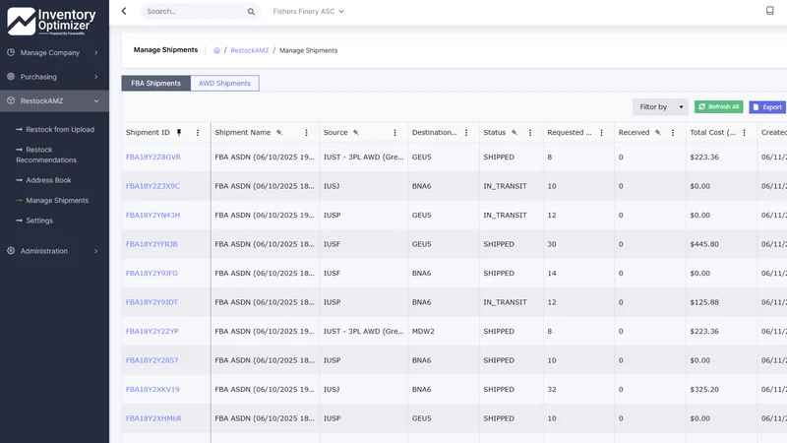Click the Inventory Optimizer logo
The width and height of the screenshot is (787, 443).
(x=51, y=22)
